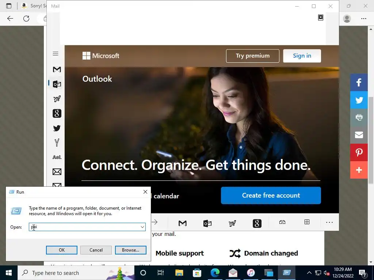Click the boxed X icon in Mail header
This screenshot has height=280, width=374.
[x=321, y=17]
